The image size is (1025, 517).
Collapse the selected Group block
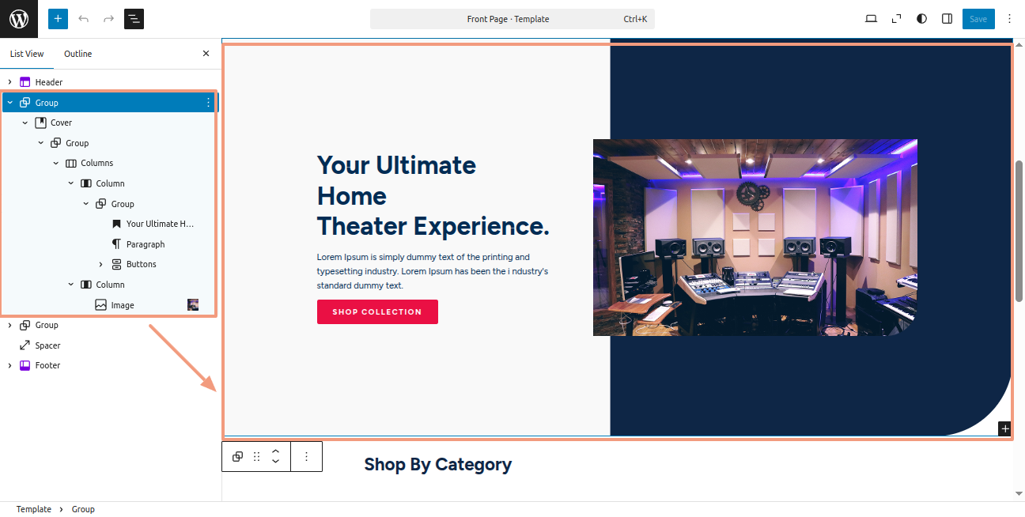(x=9, y=103)
